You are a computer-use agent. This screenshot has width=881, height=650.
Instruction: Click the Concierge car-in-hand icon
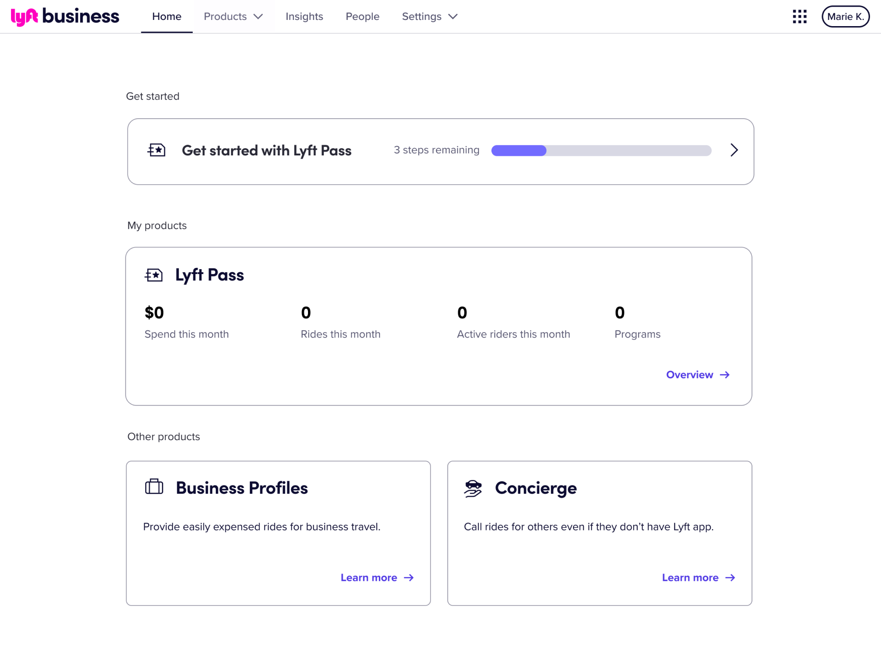473,488
